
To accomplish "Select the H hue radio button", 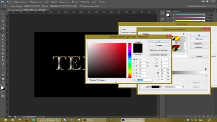I will pos(134,59).
